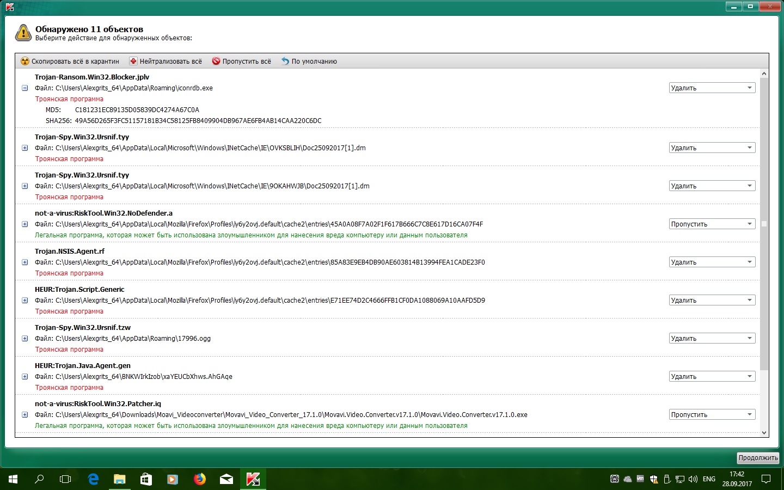This screenshot has width=784, height=490.
Task: Click the not-a-virus:RiskTool.Win32.NoDefender.a name
Action: point(103,213)
